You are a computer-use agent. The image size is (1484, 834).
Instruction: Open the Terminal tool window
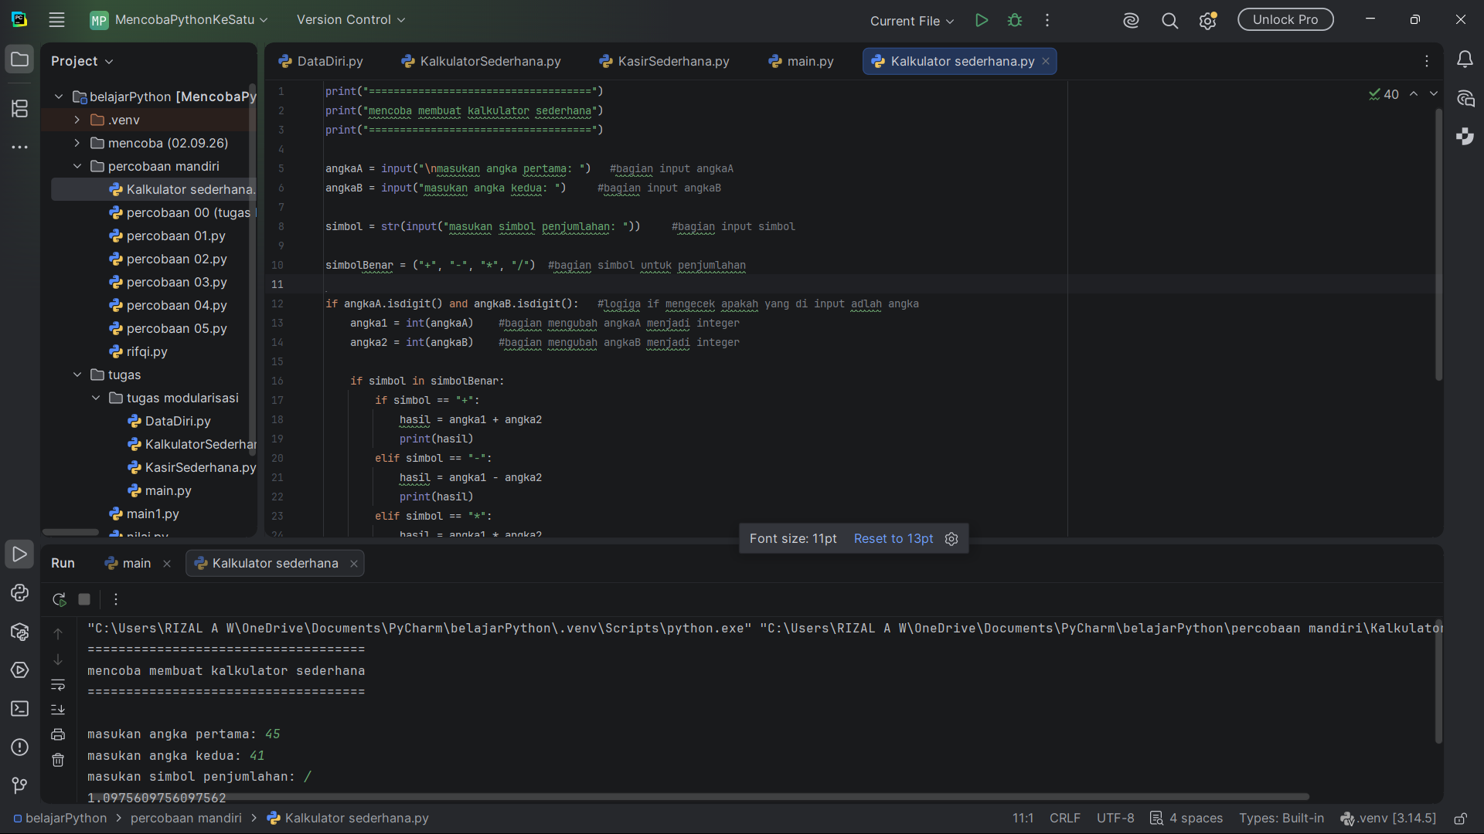tap(20, 709)
